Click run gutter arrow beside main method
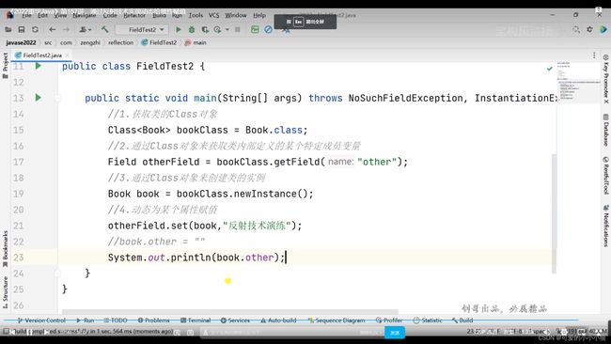This screenshot has height=344, width=611. [x=39, y=98]
